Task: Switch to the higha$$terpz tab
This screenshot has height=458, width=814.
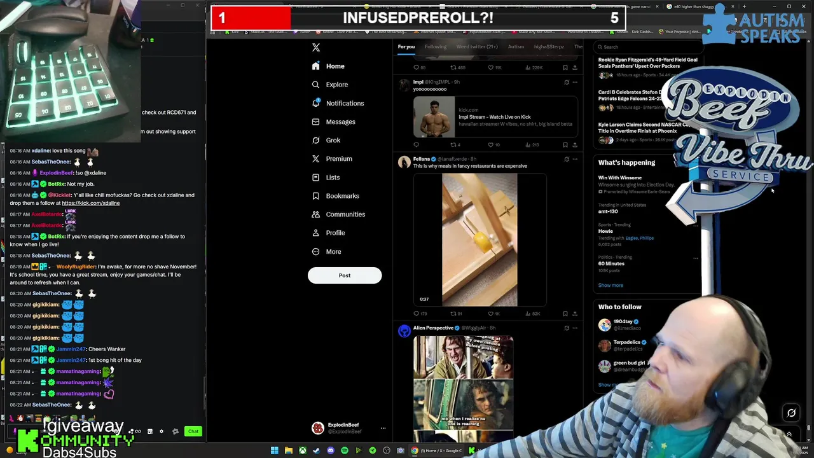Action: (x=549, y=46)
